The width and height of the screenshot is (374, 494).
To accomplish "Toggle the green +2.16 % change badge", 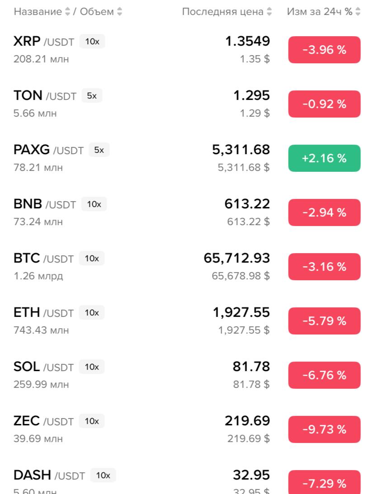I will click(x=324, y=158).
